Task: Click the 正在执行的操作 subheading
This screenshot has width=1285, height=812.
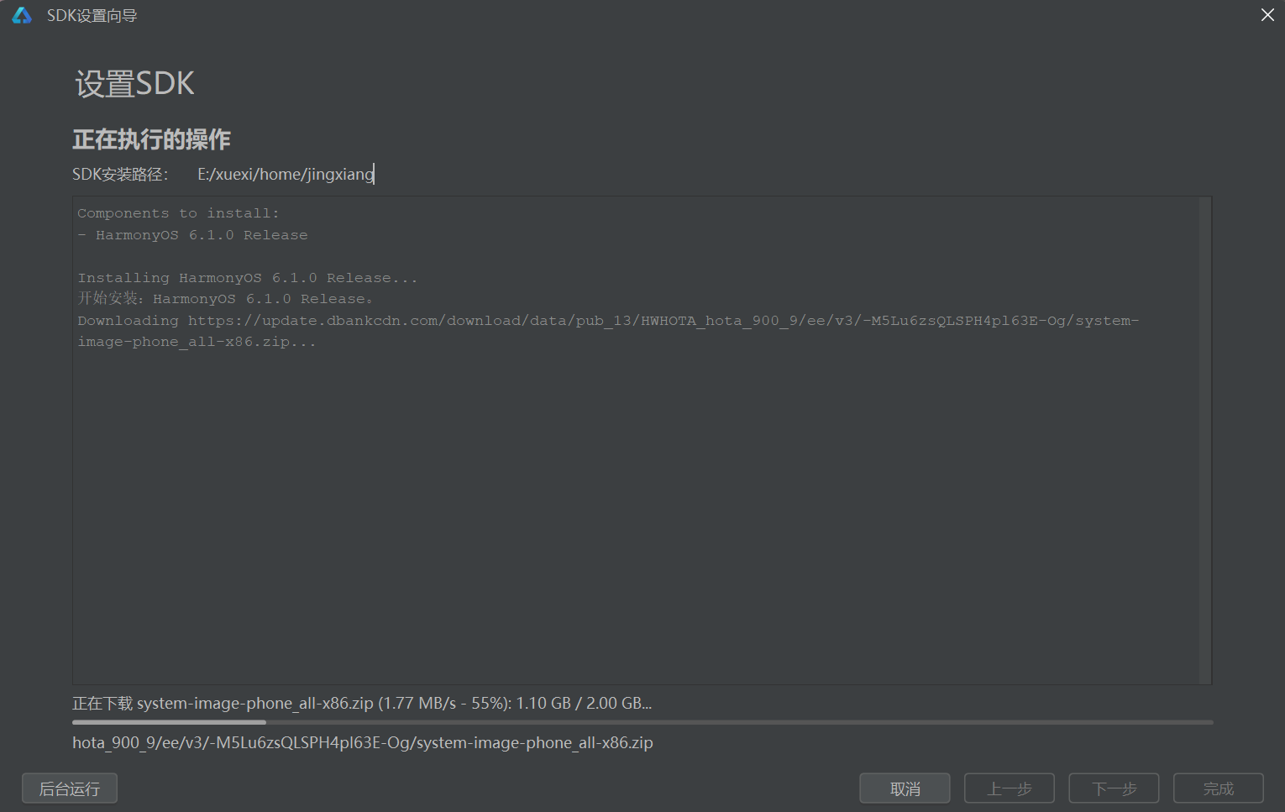Action: [x=151, y=139]
